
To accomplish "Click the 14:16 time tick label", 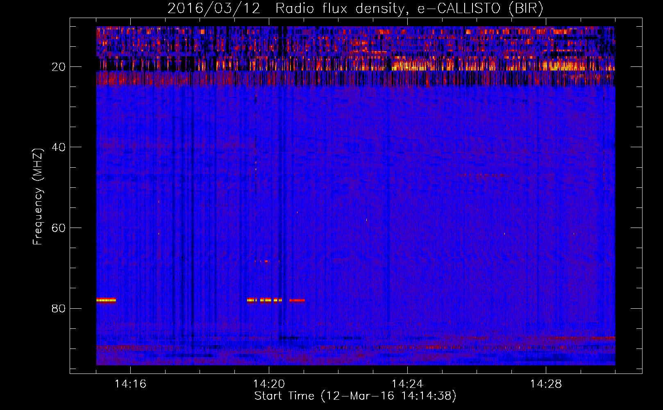I will (130, 384).
